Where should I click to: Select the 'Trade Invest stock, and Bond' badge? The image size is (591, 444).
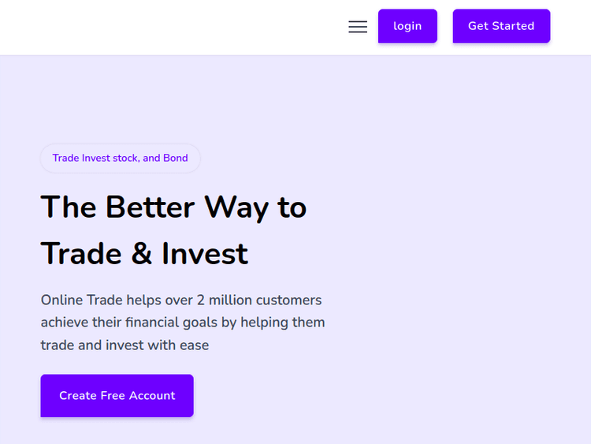[x=120, y=158]
